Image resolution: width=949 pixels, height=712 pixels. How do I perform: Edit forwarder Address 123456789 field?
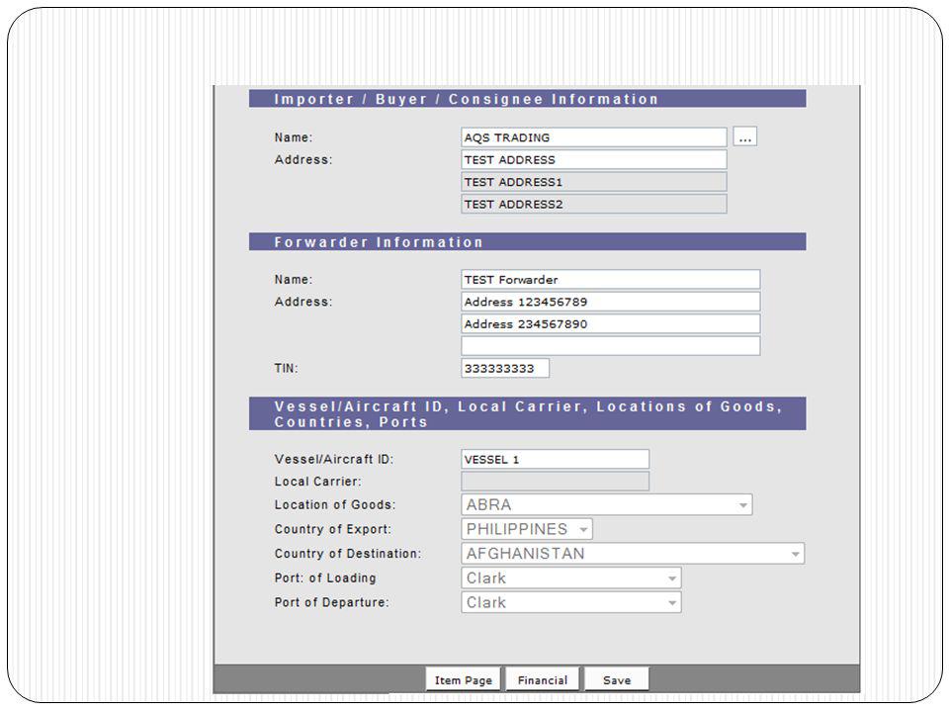click(610, 302)
